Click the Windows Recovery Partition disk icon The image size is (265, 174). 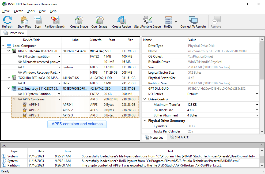coord(20,72)
